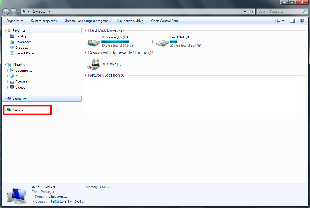Viewport: 310px width, 208px height.
Task: Expand the Documents library arrow
Action: 8,70
